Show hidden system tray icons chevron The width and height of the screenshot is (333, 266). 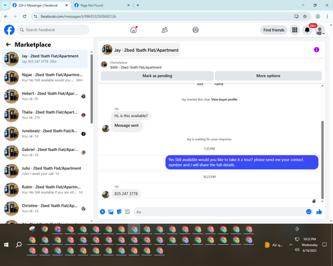[290, 245]
